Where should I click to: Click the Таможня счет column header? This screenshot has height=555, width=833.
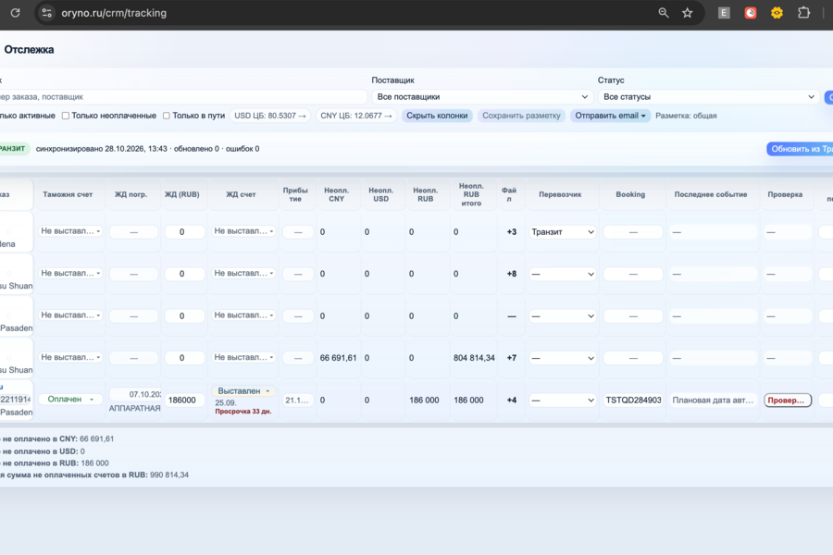68,194
